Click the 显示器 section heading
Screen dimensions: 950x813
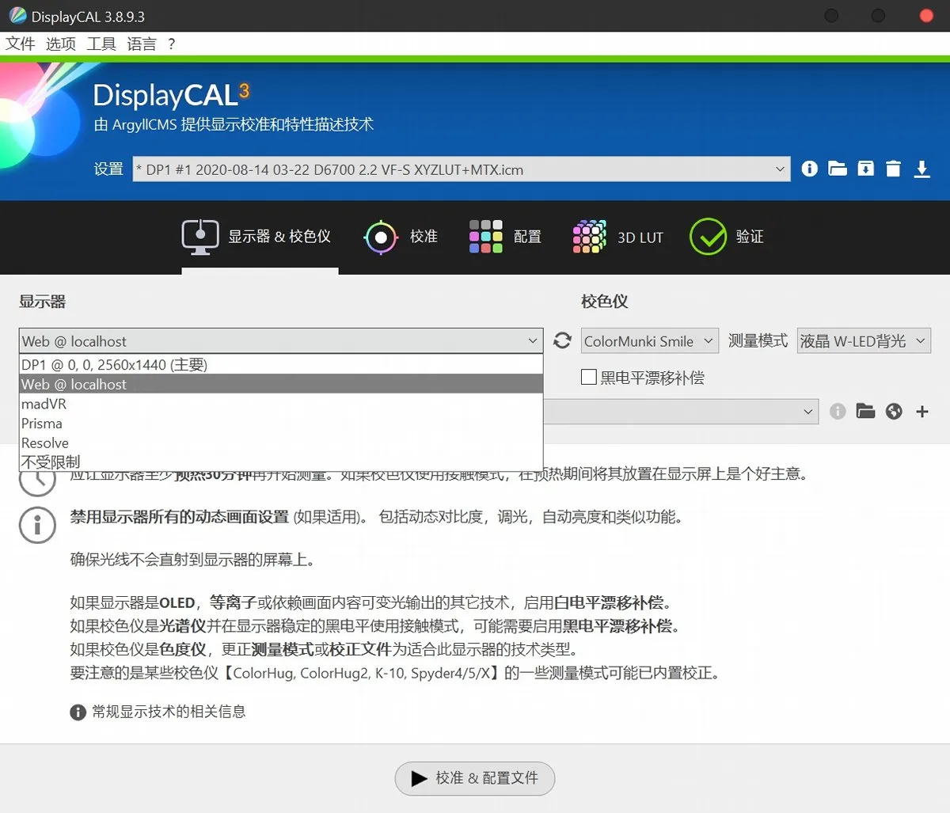[43, 302]
